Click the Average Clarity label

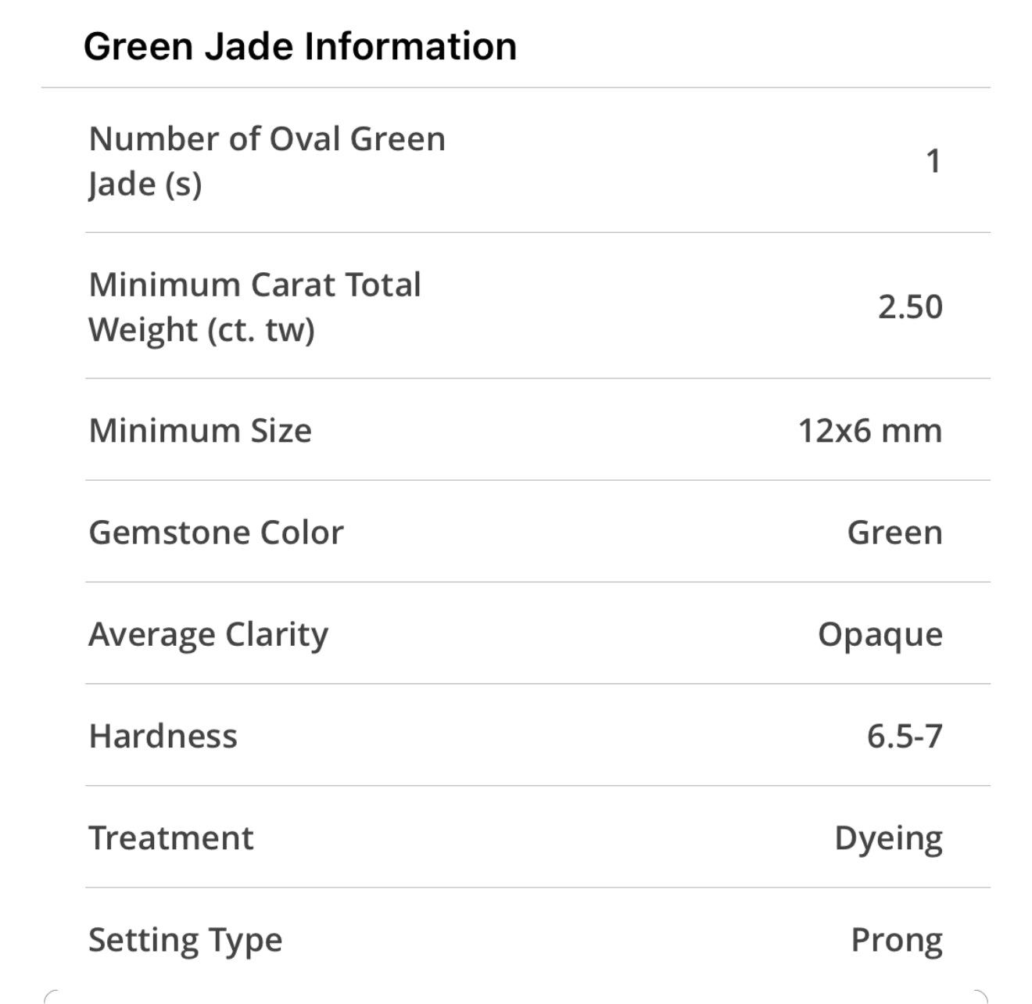(x=208, y=634)
